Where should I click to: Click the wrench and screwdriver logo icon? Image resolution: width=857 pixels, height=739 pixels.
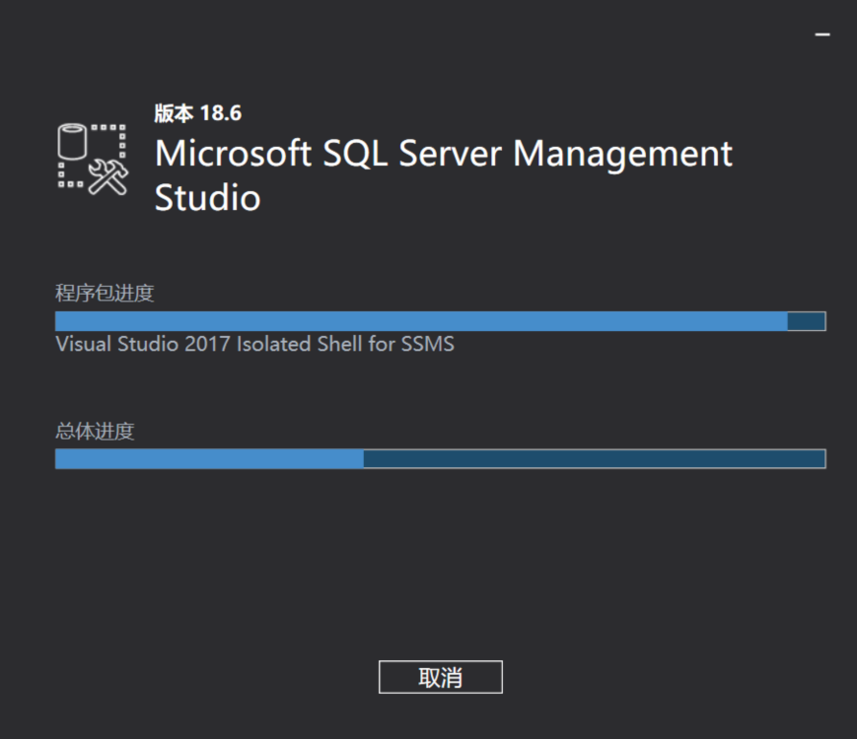(x=107, y=177)
